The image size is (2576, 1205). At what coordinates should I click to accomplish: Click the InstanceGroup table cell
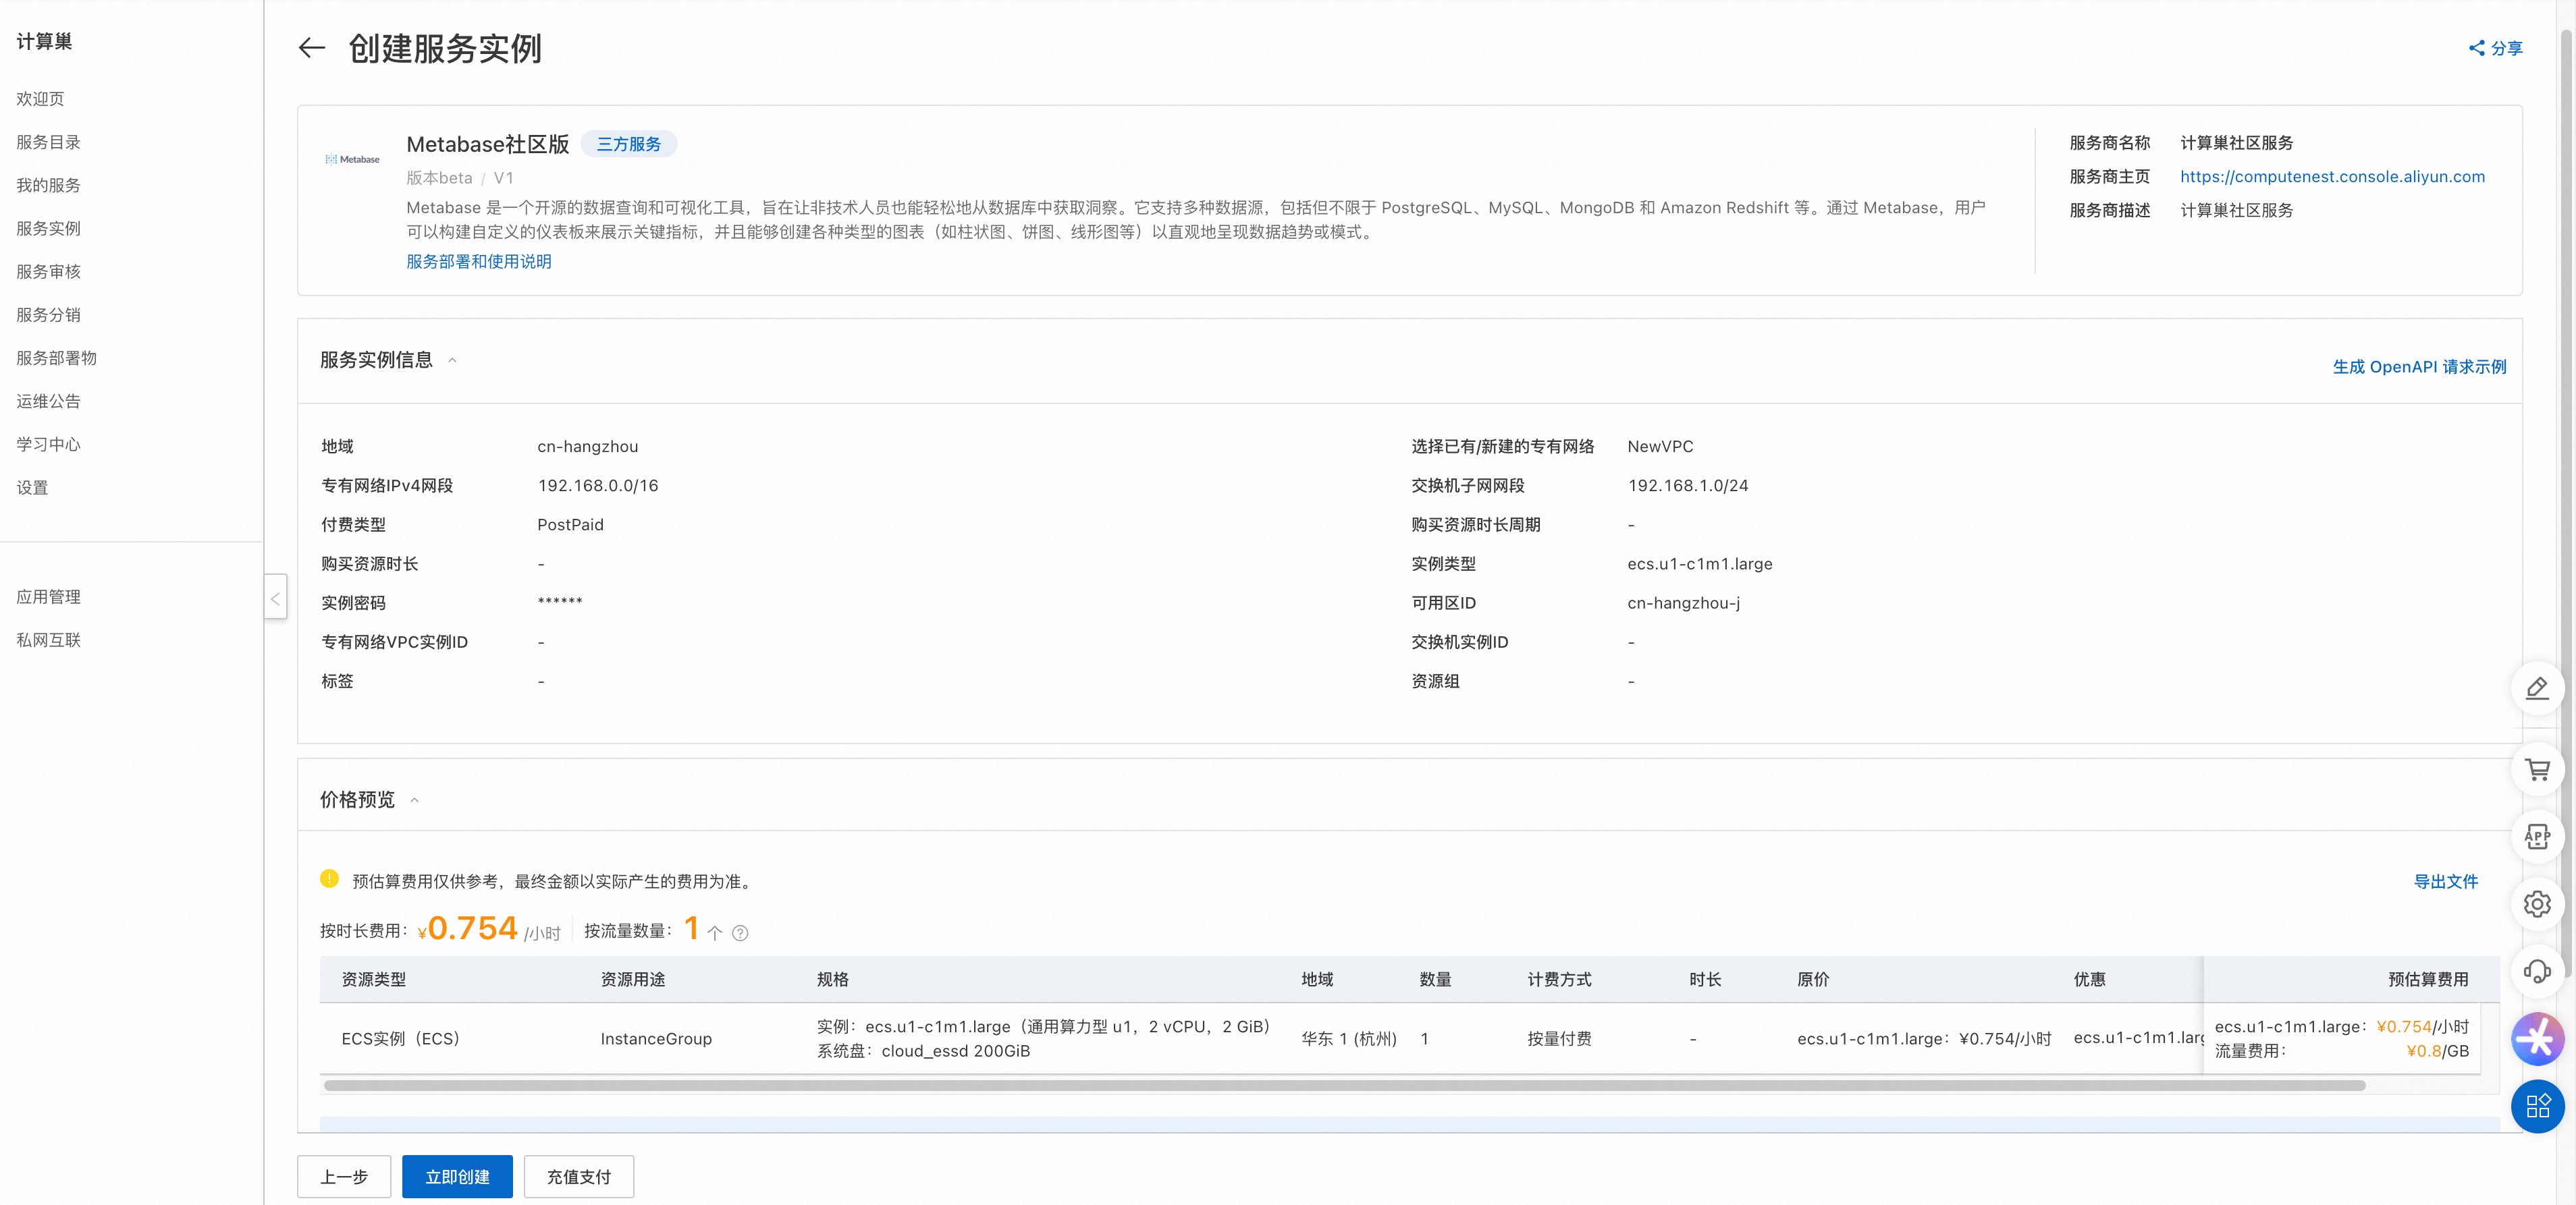tap(656, 1039)
